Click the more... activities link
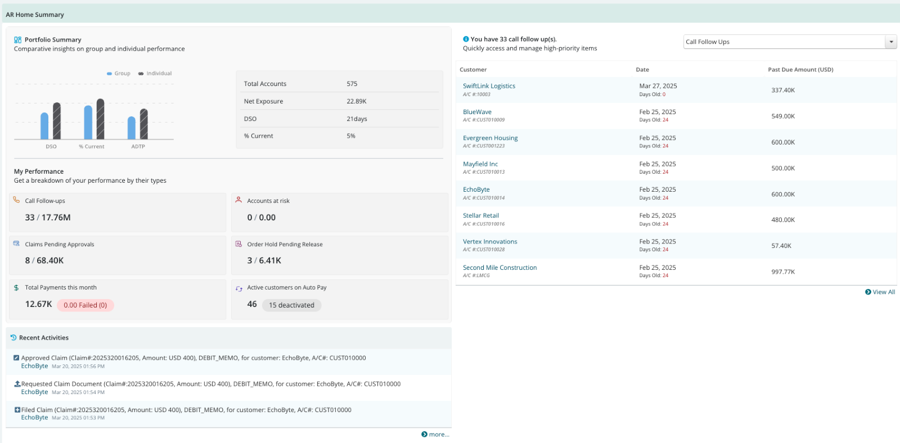Screen dimensions: 900x443 pyautogui.click(x=439, y=434)
